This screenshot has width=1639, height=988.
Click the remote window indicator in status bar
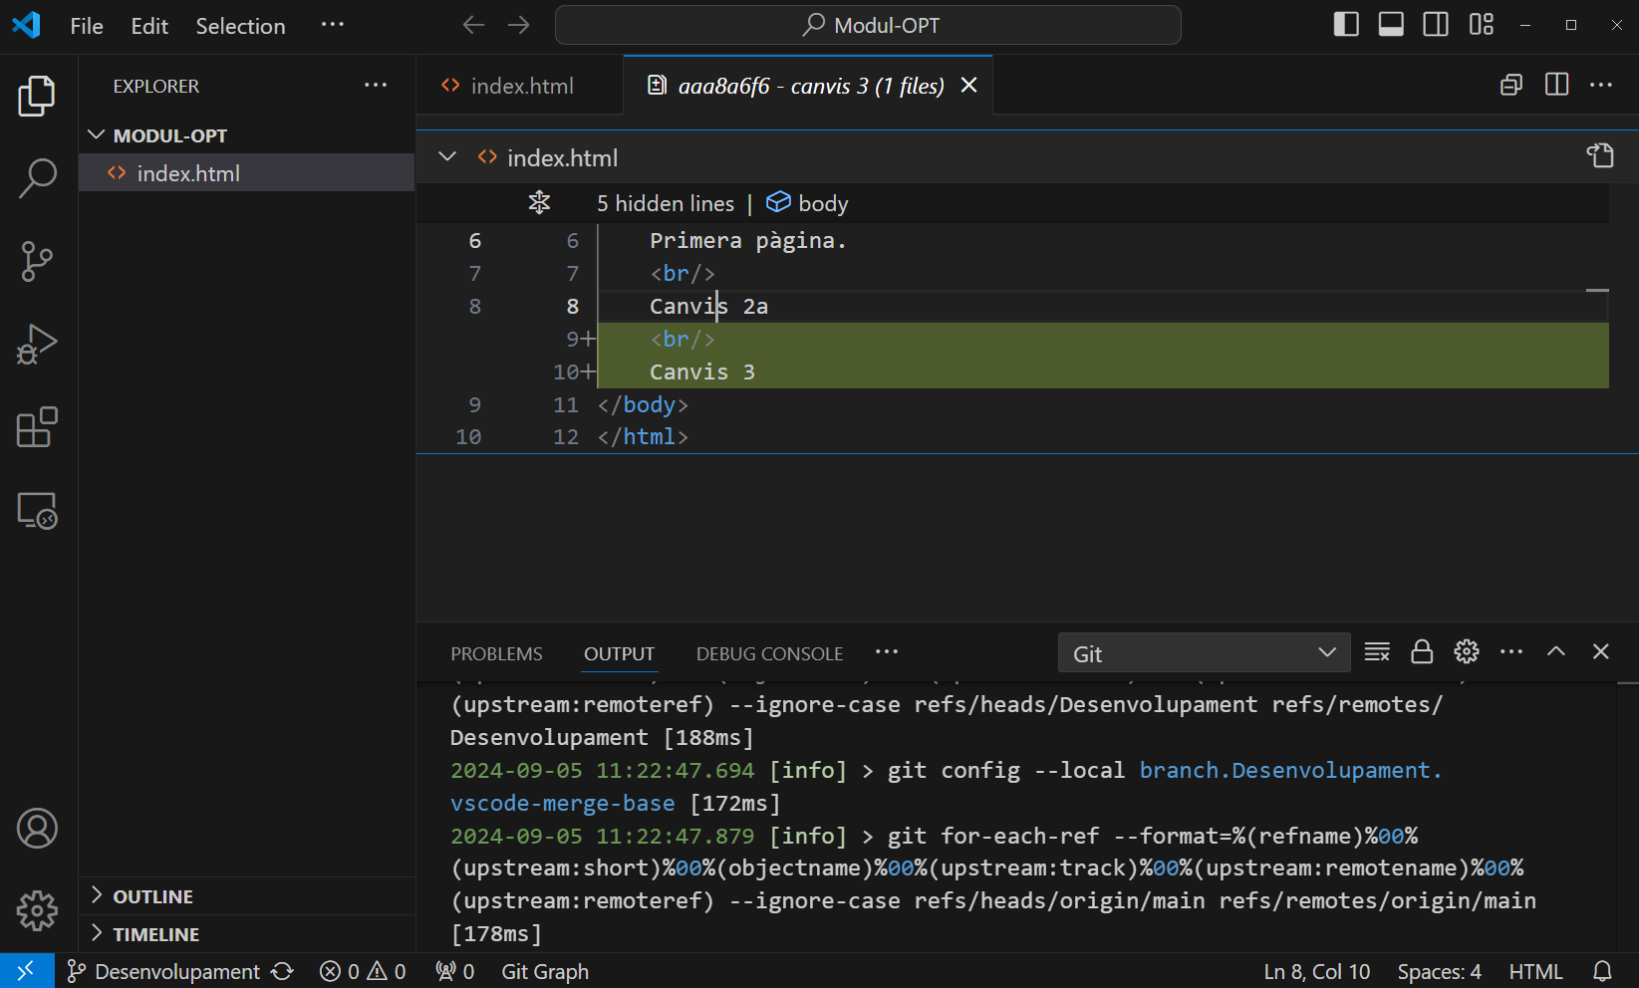point(26,971)
